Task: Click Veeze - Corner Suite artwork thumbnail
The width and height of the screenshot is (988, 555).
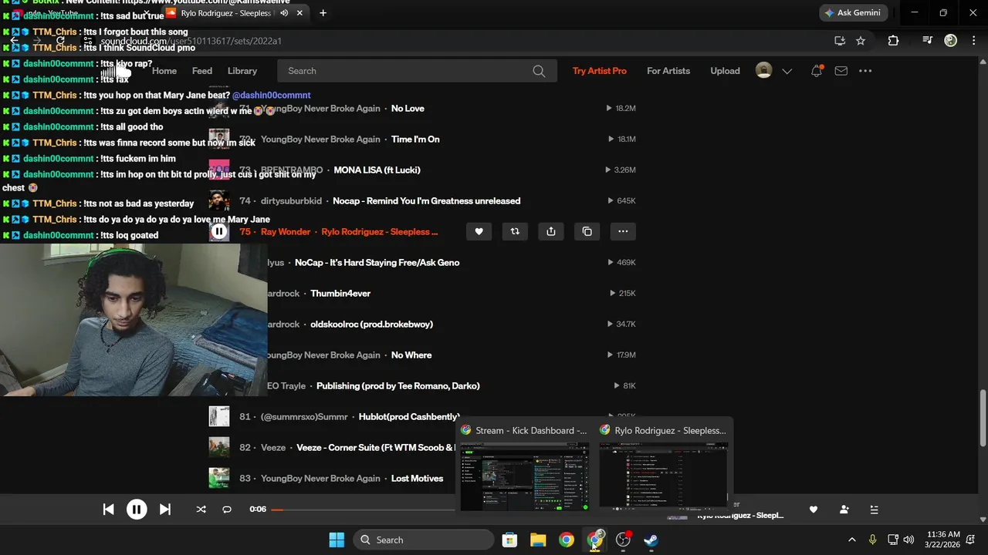Action: [219, 447]
